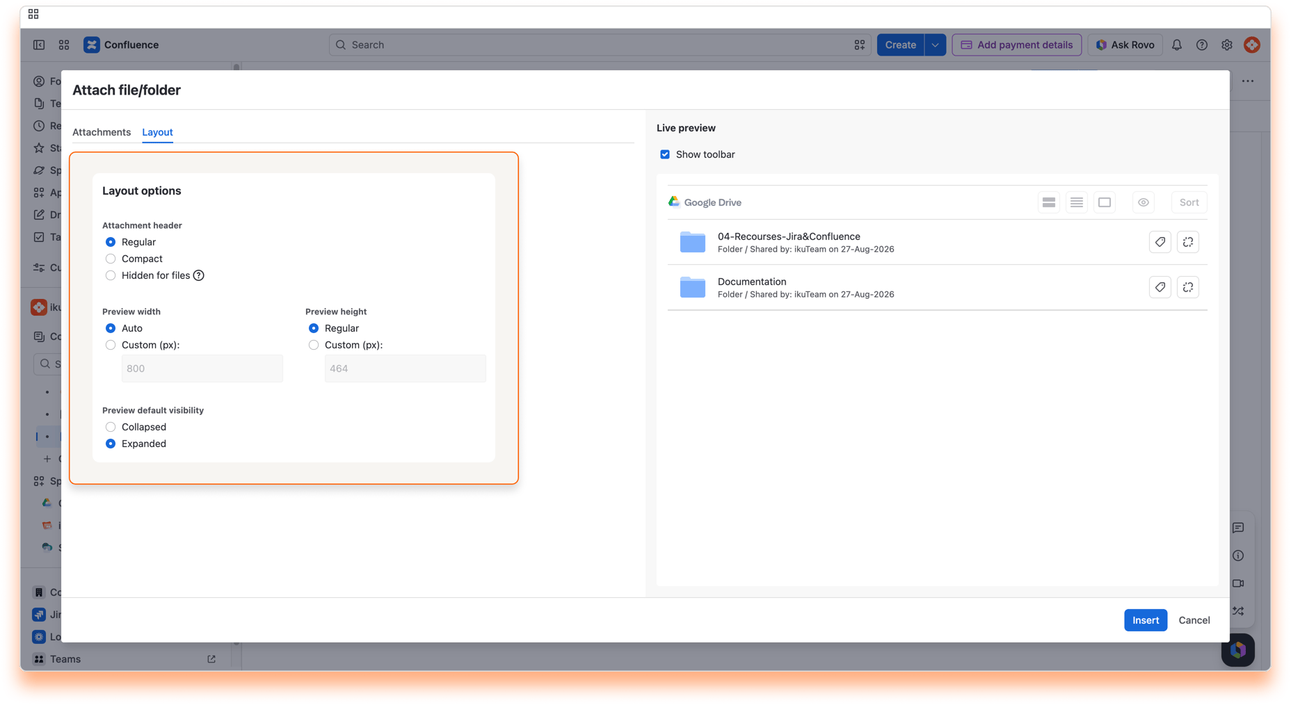Toggle the sidebar collapse icon

pos(39,44)
